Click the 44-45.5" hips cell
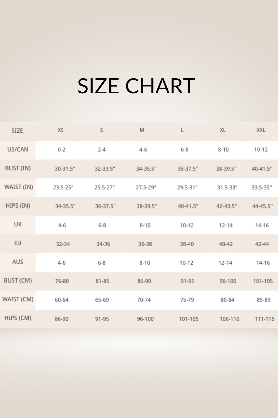 (x=262, y=206)
